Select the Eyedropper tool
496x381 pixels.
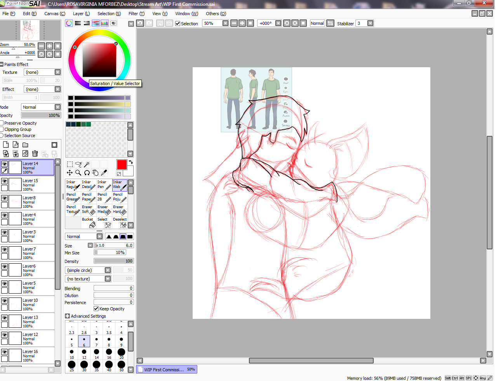click(104, 173)
